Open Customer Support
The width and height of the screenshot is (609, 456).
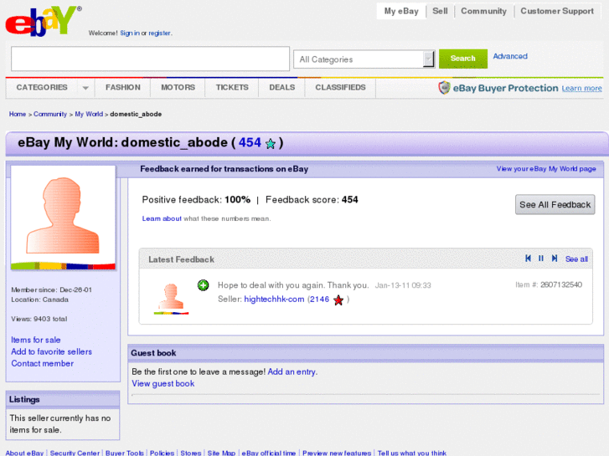(x=557, y=11)
